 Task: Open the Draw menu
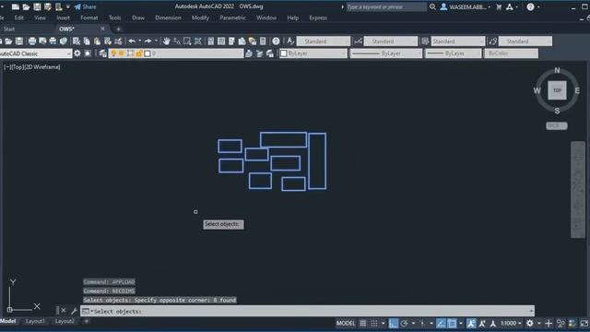138,18
